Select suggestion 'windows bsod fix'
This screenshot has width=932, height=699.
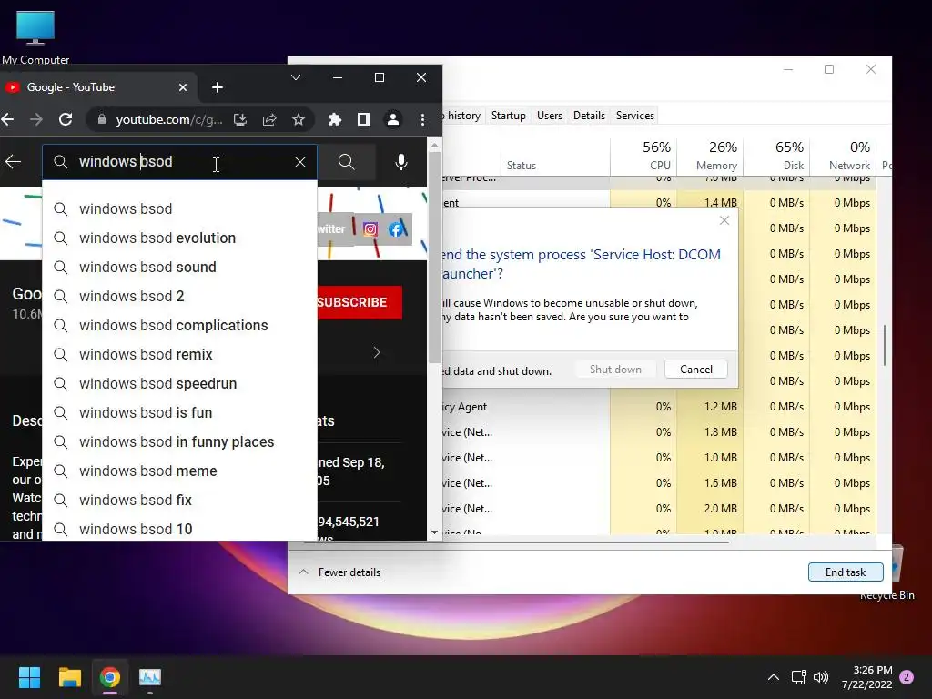click(179, 500)
